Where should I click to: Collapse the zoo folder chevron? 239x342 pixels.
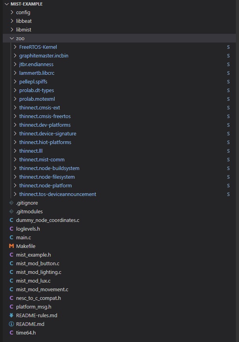click(12, 38)
